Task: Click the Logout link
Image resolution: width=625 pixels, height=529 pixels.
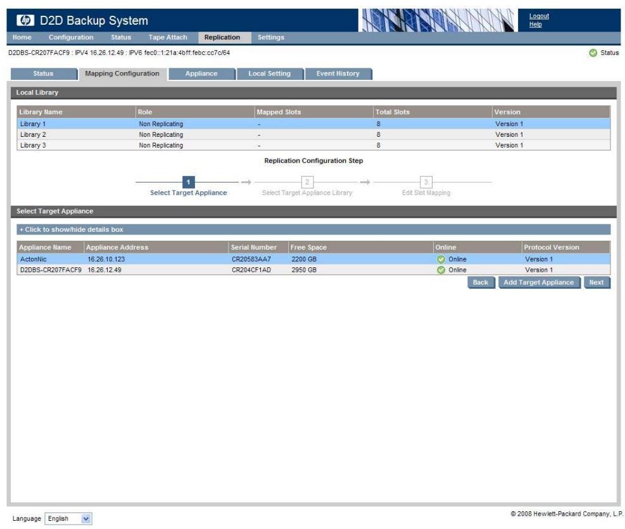Action: coord(539,16)
